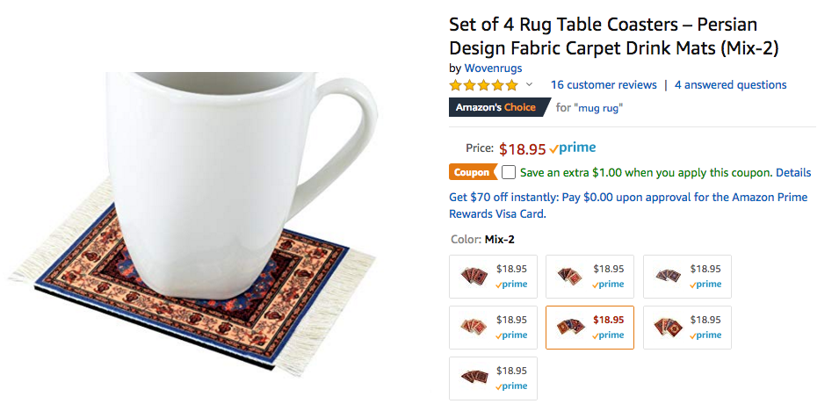The width and height of the screenshot is (839, 411).
Task: Click the orange Coupon badge
Action: click(472, 172)
